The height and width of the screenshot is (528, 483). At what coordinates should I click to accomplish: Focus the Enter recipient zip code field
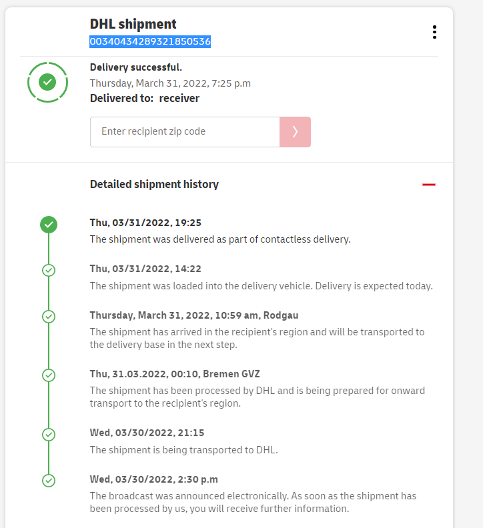pyautogui.click(x=185, y=132)
